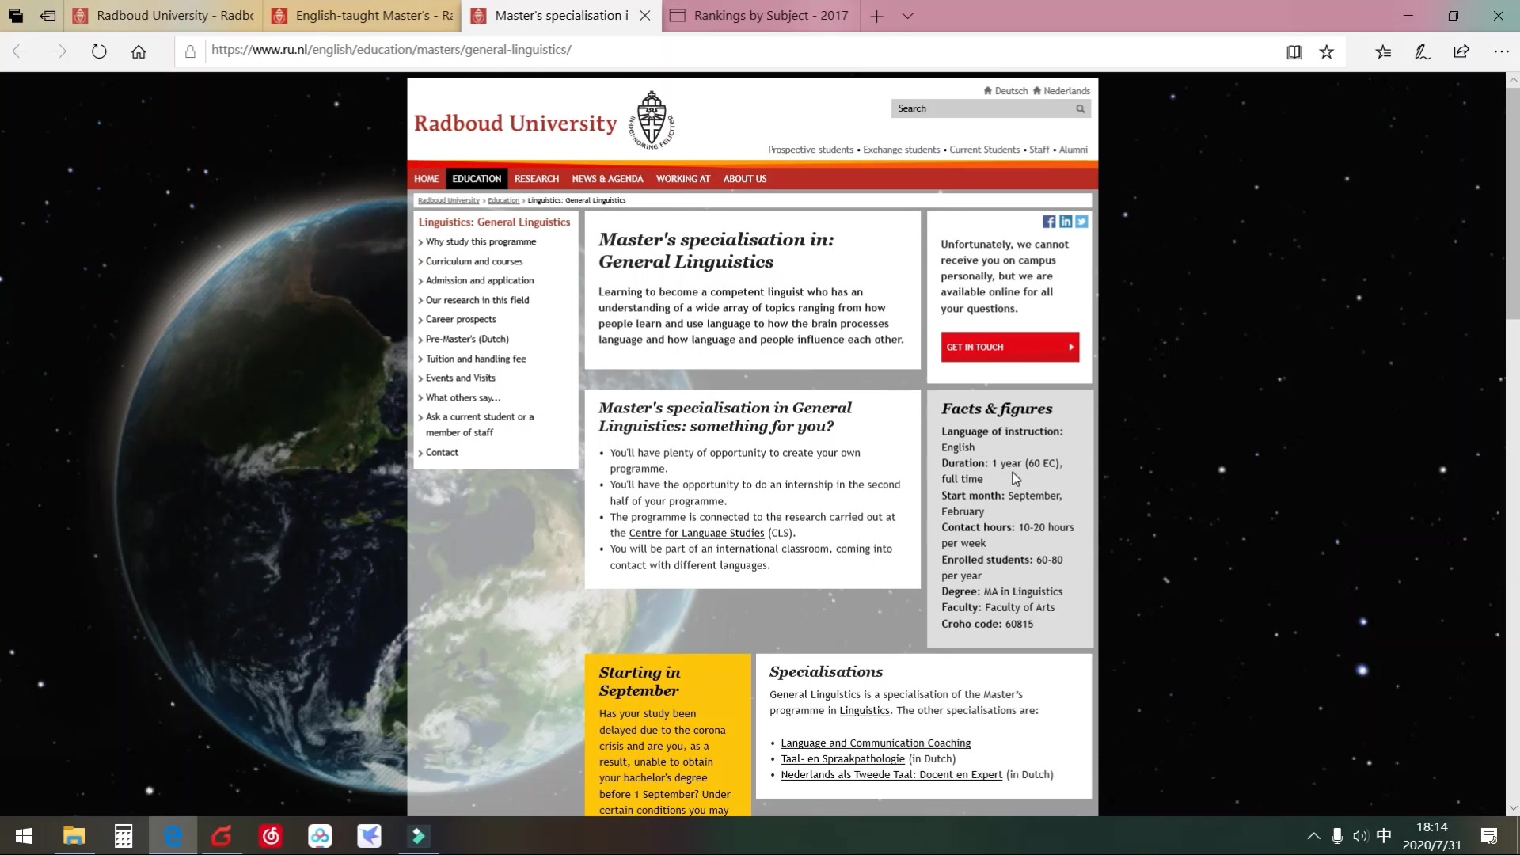The width and height of the screenshot is (1520, 855).
Task: Open the HOME menu item
Action: coord(426,179)
